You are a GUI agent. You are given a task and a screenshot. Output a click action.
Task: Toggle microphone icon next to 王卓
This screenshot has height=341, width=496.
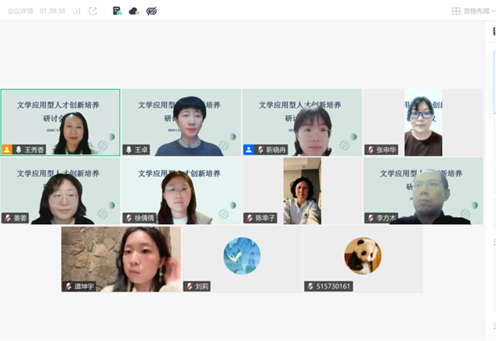point(129,150)
